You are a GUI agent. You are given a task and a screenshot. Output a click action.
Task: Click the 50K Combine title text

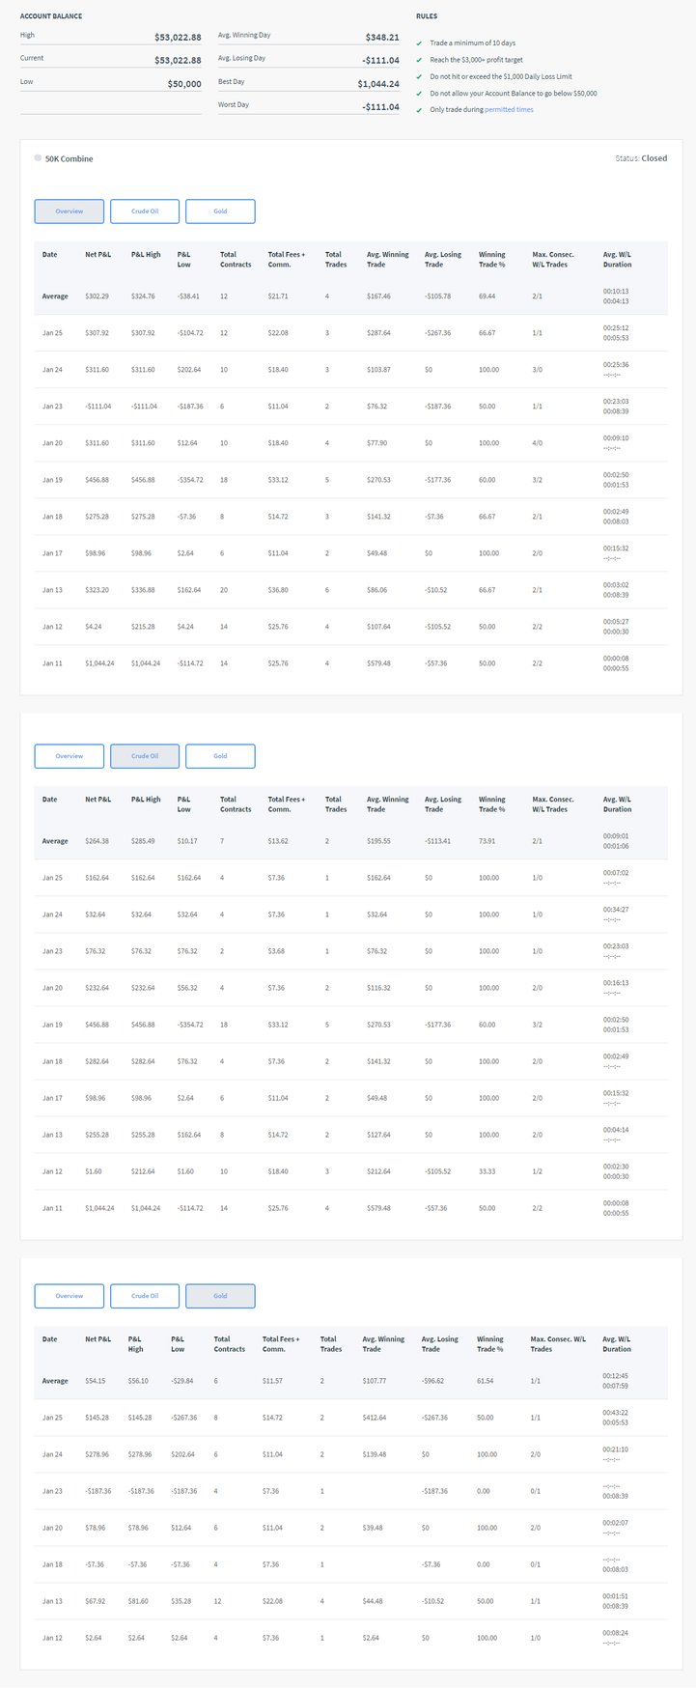tap(70, 158)
